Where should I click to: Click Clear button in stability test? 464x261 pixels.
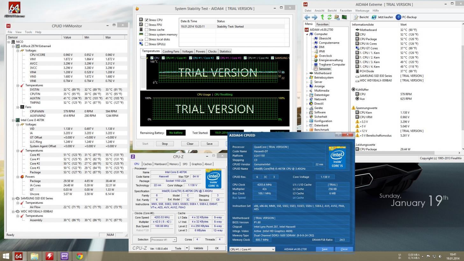click(x=190, y=144)
